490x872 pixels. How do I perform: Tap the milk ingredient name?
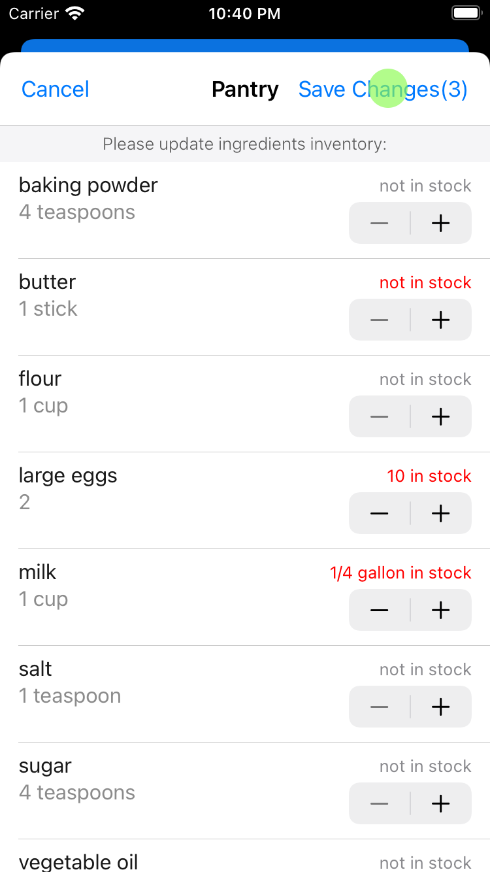click(x=38, y=573)
